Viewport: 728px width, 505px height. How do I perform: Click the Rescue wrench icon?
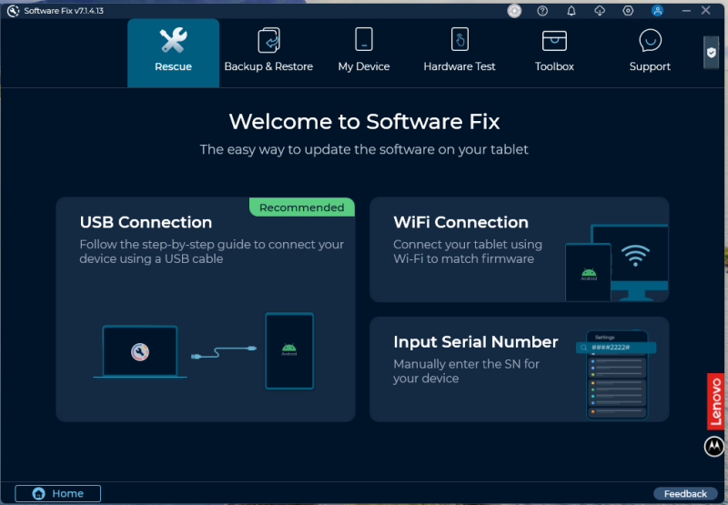point(173,40)
